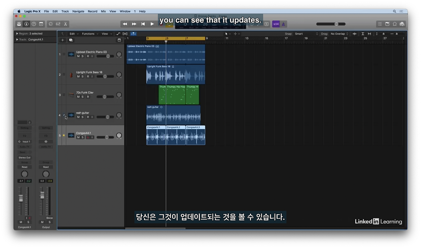
Task: Mute the Congas44.1 track in header
Action: click(78, 137)
